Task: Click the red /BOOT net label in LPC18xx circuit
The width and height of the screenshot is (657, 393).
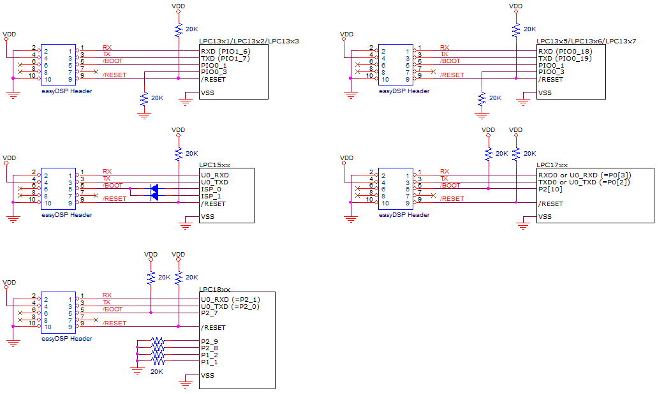Action: (x=113, y=309)
